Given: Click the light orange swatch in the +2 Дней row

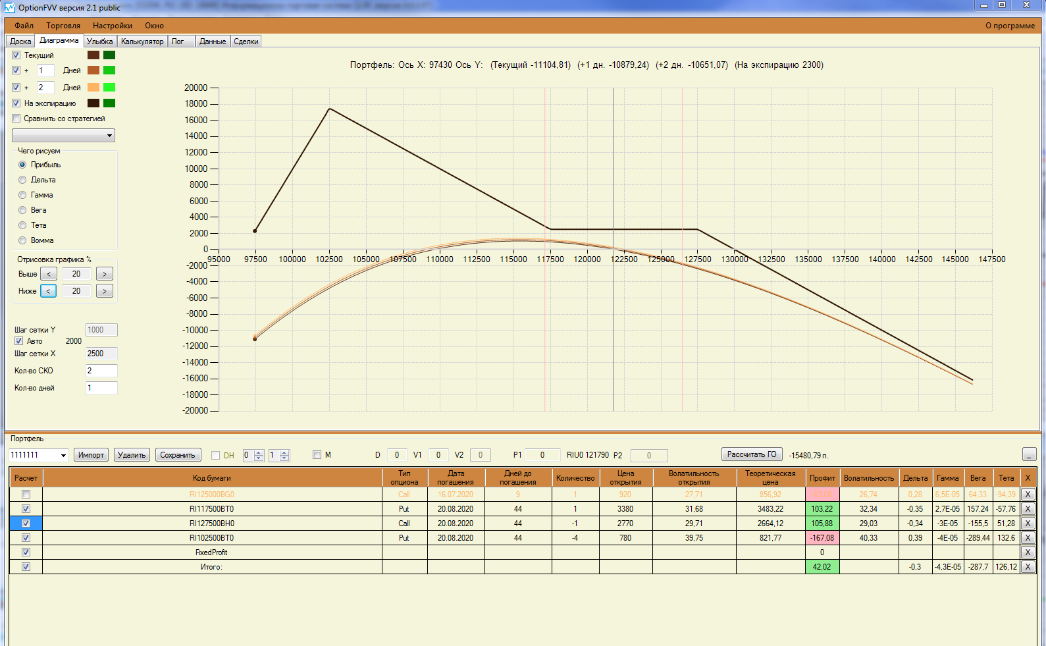Looking at the screenshot, I should click(x=93, y=88).
